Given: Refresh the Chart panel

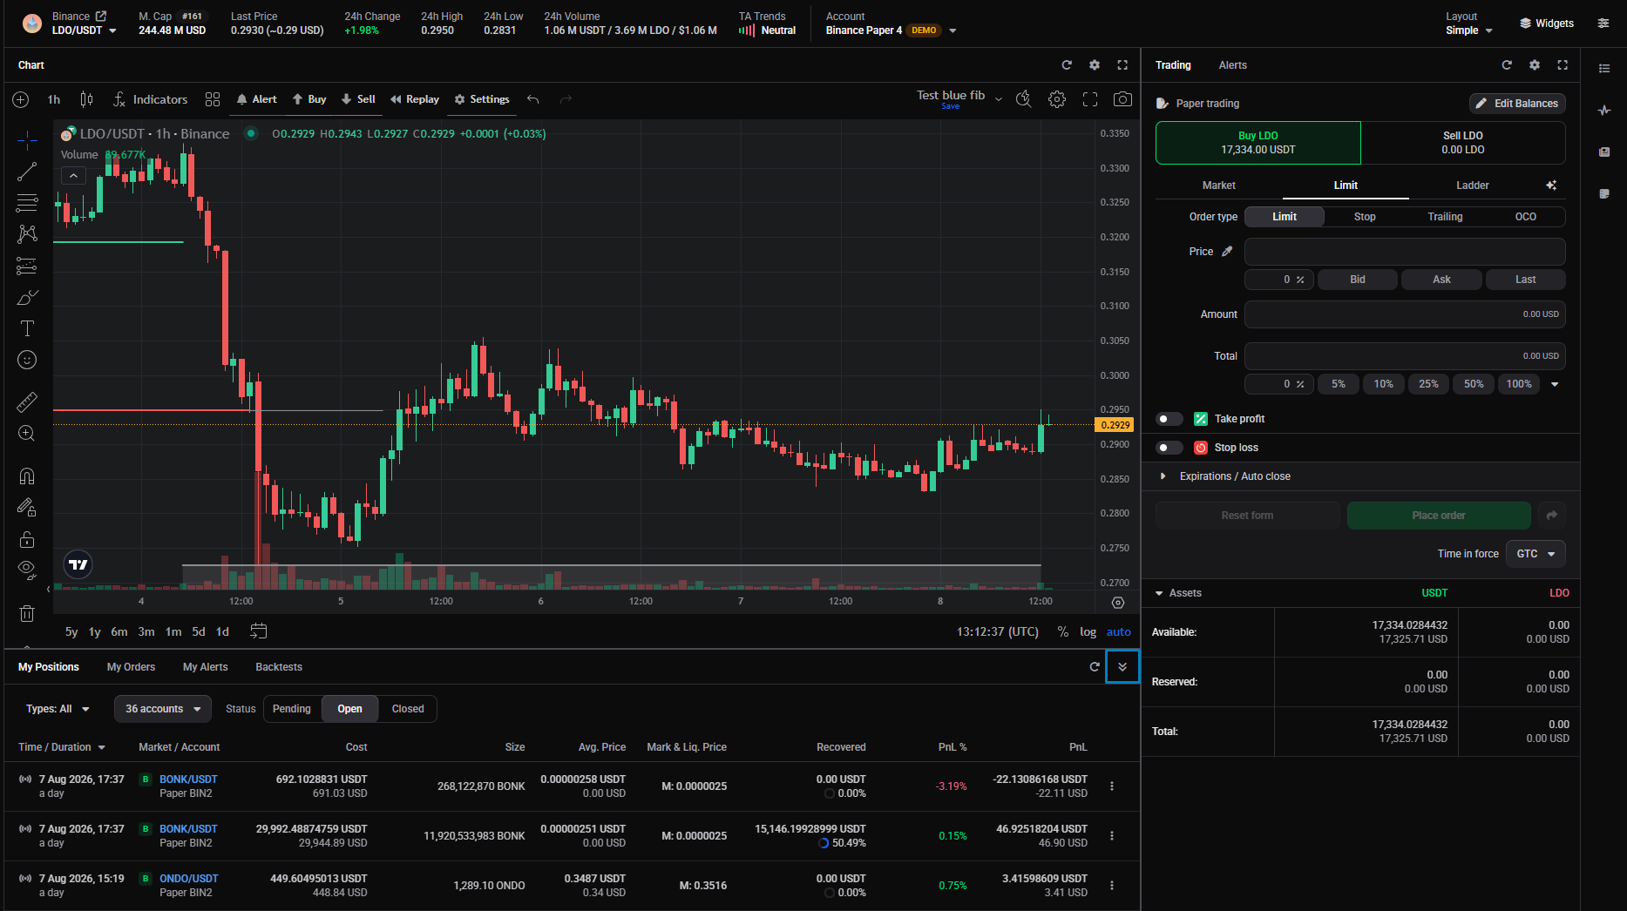Looking at the screenshot, I should [x=1067, y=65].
